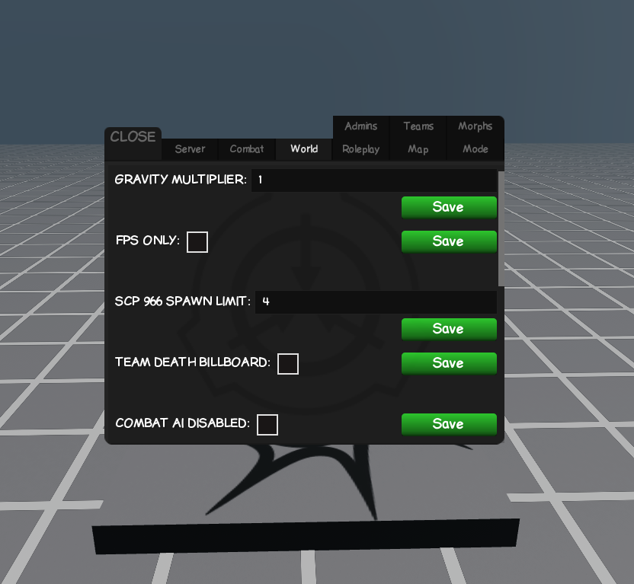Select the World tab
Viewport: 634px width, 584px height.
pos(303,149)
